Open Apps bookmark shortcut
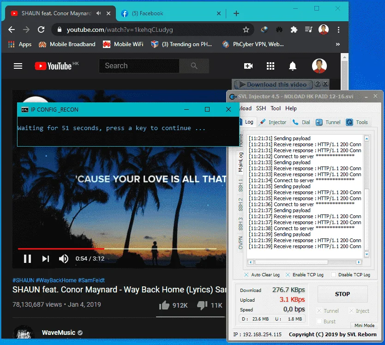The width and height of the screenshot is (385, 345). point(20,44)
